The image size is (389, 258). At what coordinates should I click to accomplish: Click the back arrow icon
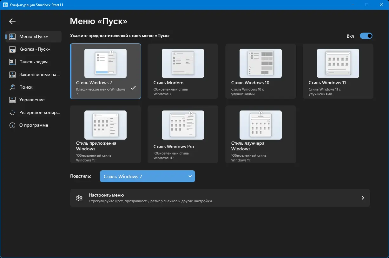tap(12, 21)
